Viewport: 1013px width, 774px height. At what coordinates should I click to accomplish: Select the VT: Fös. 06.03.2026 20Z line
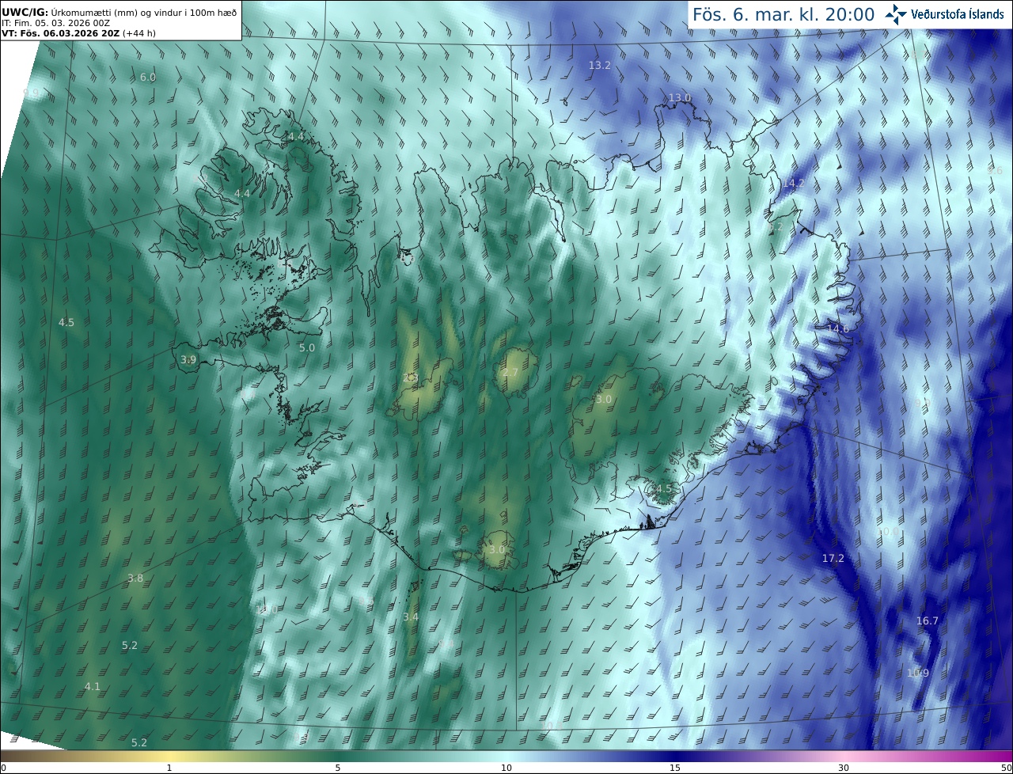click(x=78, y=33)
